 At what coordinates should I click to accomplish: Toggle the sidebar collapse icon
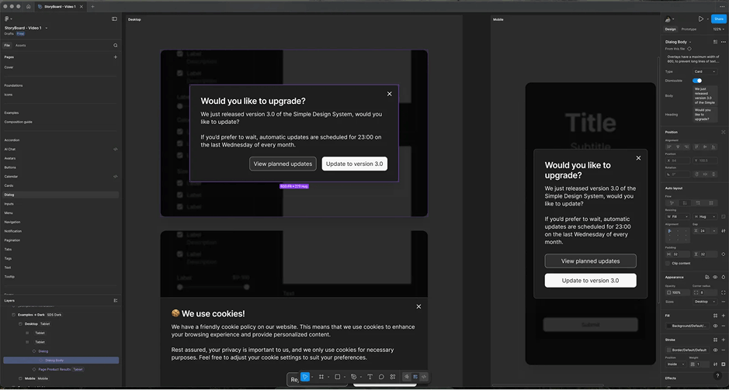(x=114, y=19)
